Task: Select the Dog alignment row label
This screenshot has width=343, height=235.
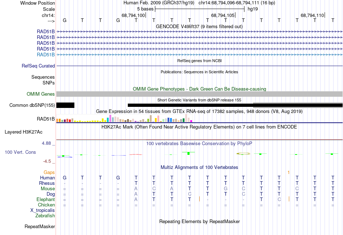Action: [x=51, y=194]
